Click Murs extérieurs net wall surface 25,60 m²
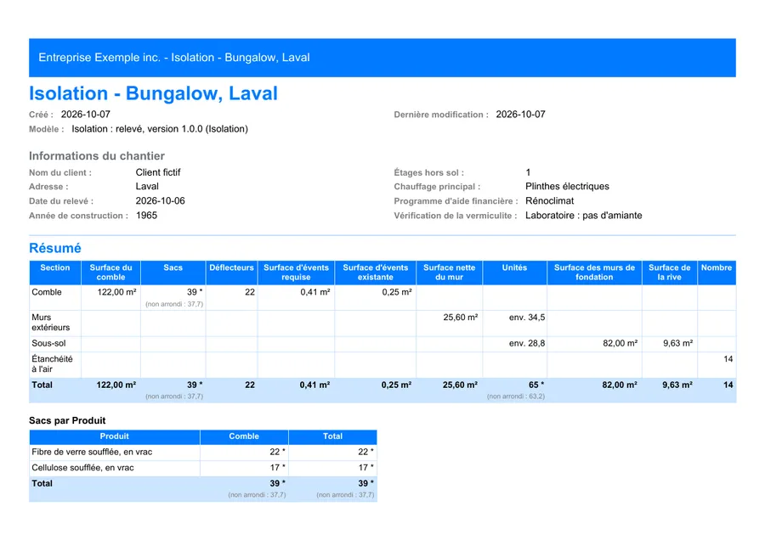Viewport: 765px width, 540px height. 461,318
